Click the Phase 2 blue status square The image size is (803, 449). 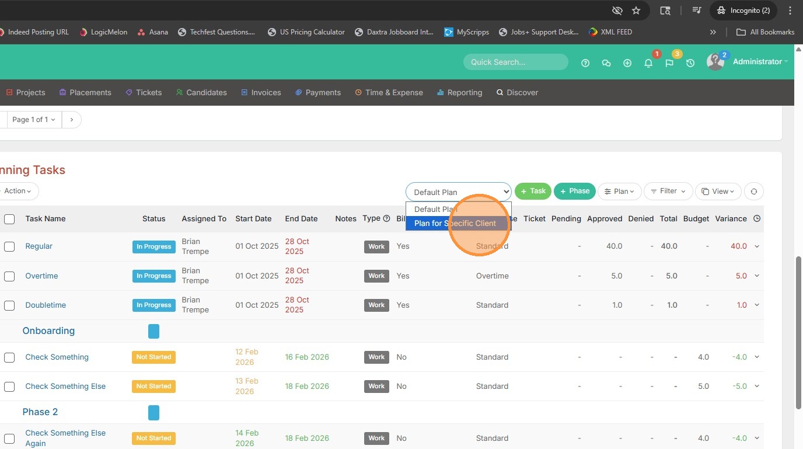(153, 412)
